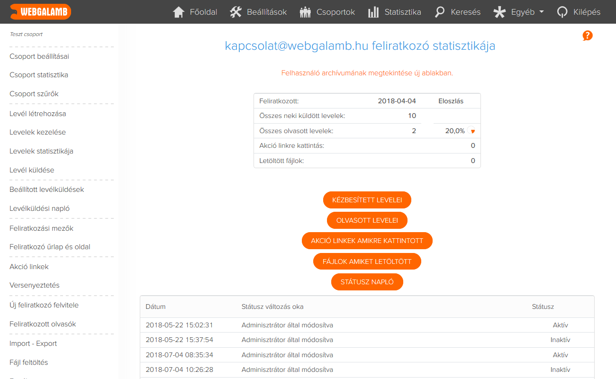Open Csoport szűrők in the sidebar

pyautogui.click(x=34, y=94)
